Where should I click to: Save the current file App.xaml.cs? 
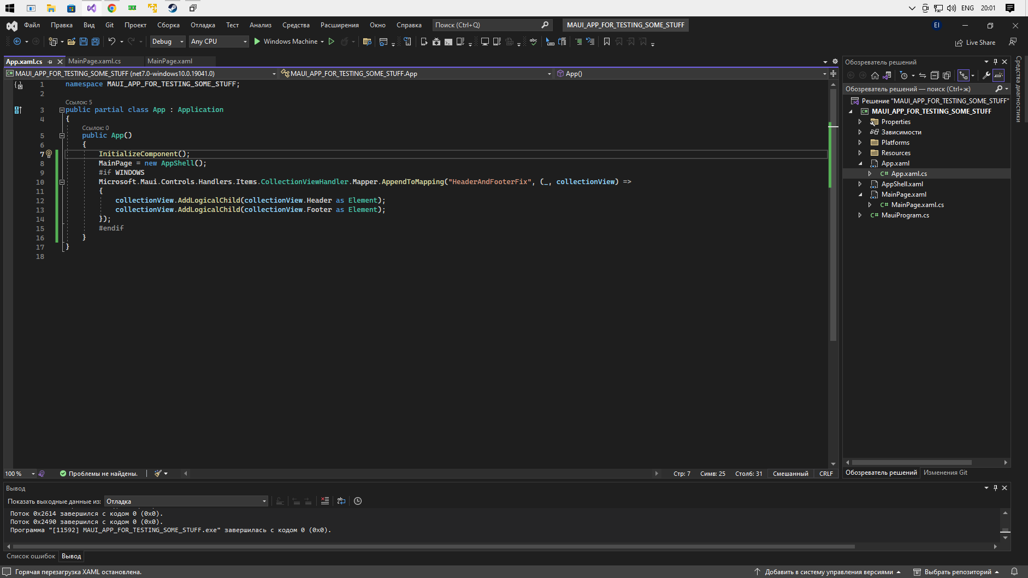83,42
